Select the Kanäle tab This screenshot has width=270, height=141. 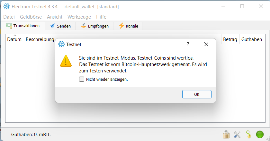pyautogui.click(x=128, y=26)
